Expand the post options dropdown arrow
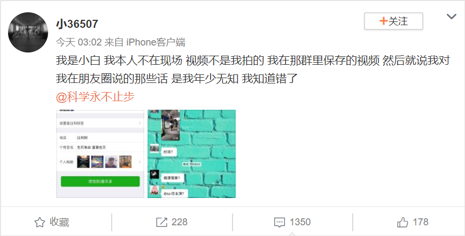Viewport: 465px width, 236px height. coord(451,17)
